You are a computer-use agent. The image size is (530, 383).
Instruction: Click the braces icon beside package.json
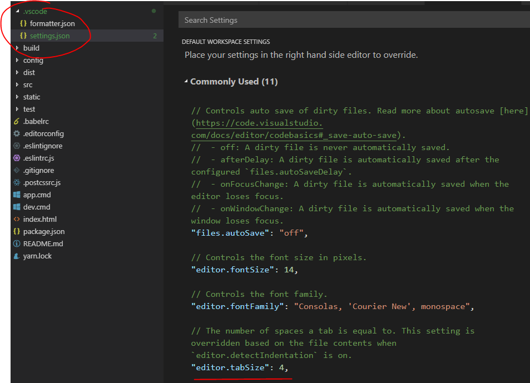[x=16, y=231]
